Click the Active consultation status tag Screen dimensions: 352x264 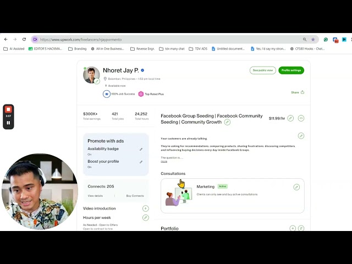222,186
